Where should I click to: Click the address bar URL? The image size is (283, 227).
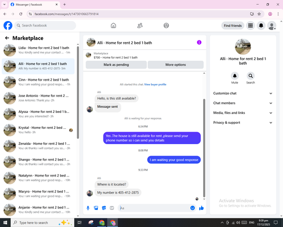[x=67, y=14]
